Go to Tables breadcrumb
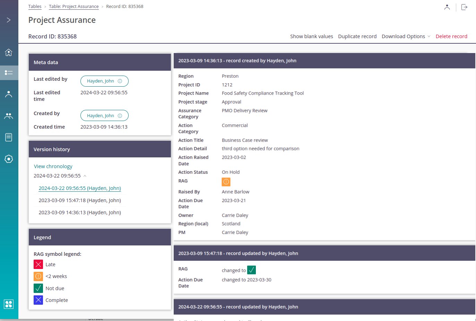Screen dimensions: 476x321 [x=35, y=7]
